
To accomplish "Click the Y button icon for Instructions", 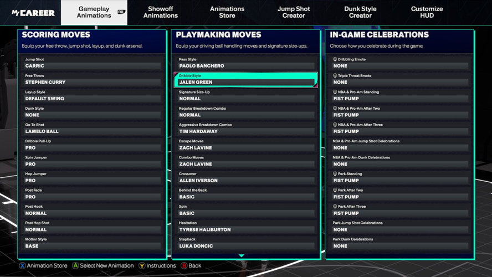I will pyautogui.click(x=142, y=265).
